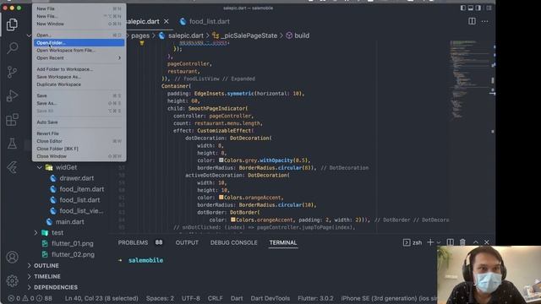Open the Testing flask view

pos(12,144)
